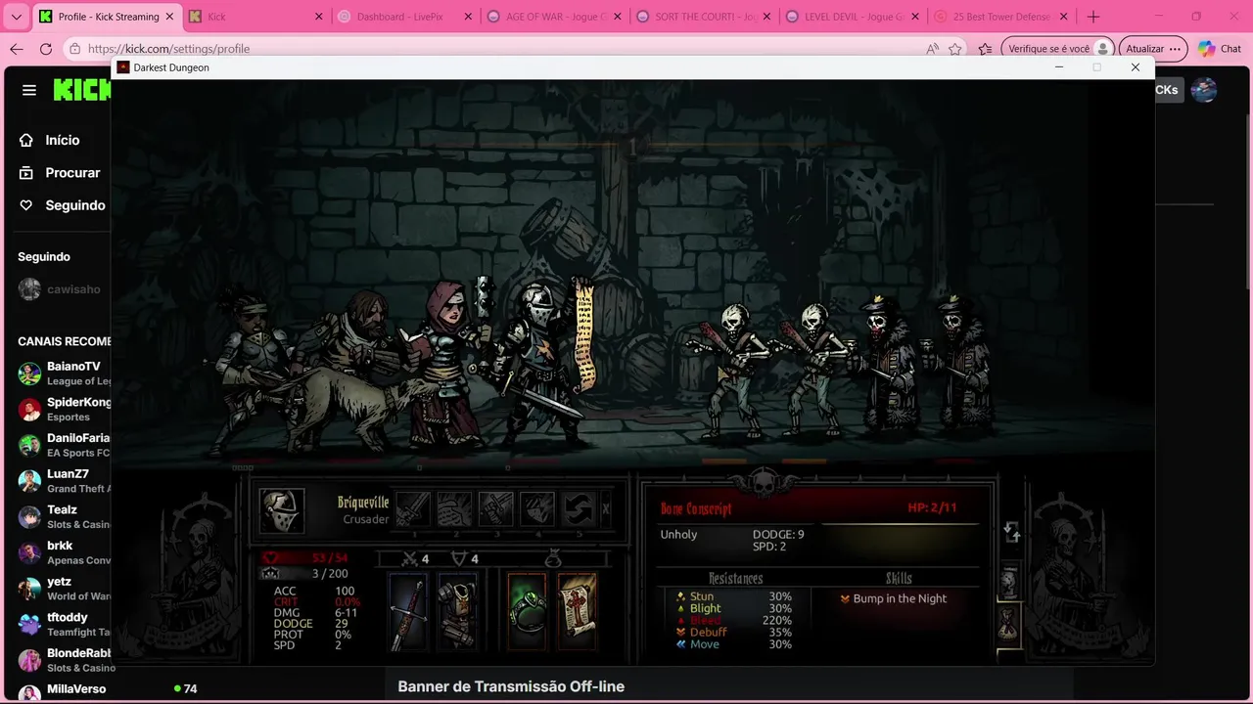Click the Bleed 220% resistance row

tap(734, 620)
